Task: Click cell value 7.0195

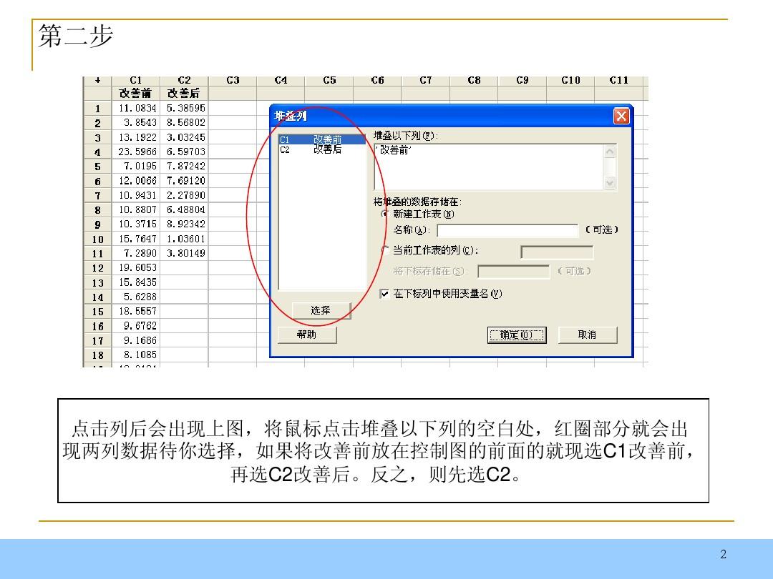Action: coord(136,167)
